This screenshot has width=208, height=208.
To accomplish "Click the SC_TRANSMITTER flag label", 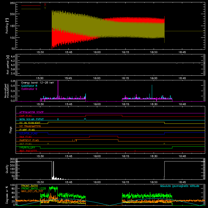I will tap(30, 126).
